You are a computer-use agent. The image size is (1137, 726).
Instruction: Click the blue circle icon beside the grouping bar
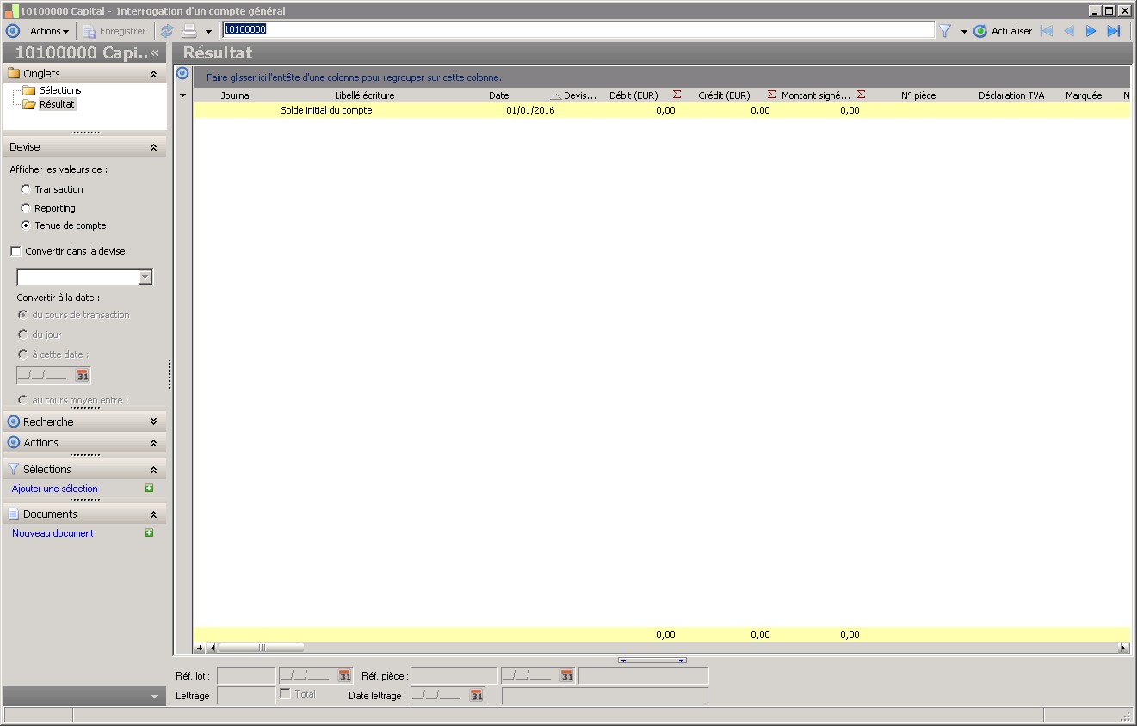(182, 73)
